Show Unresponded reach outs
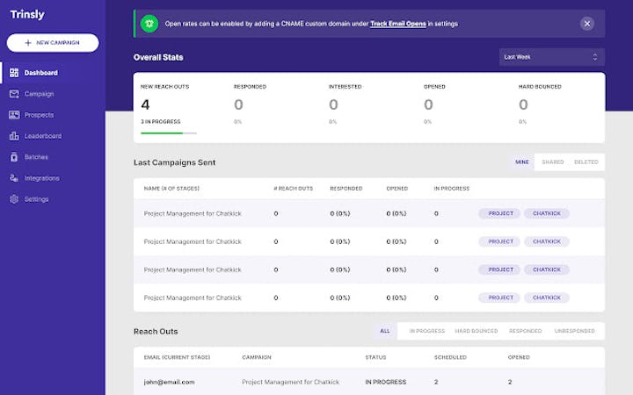 574,331
